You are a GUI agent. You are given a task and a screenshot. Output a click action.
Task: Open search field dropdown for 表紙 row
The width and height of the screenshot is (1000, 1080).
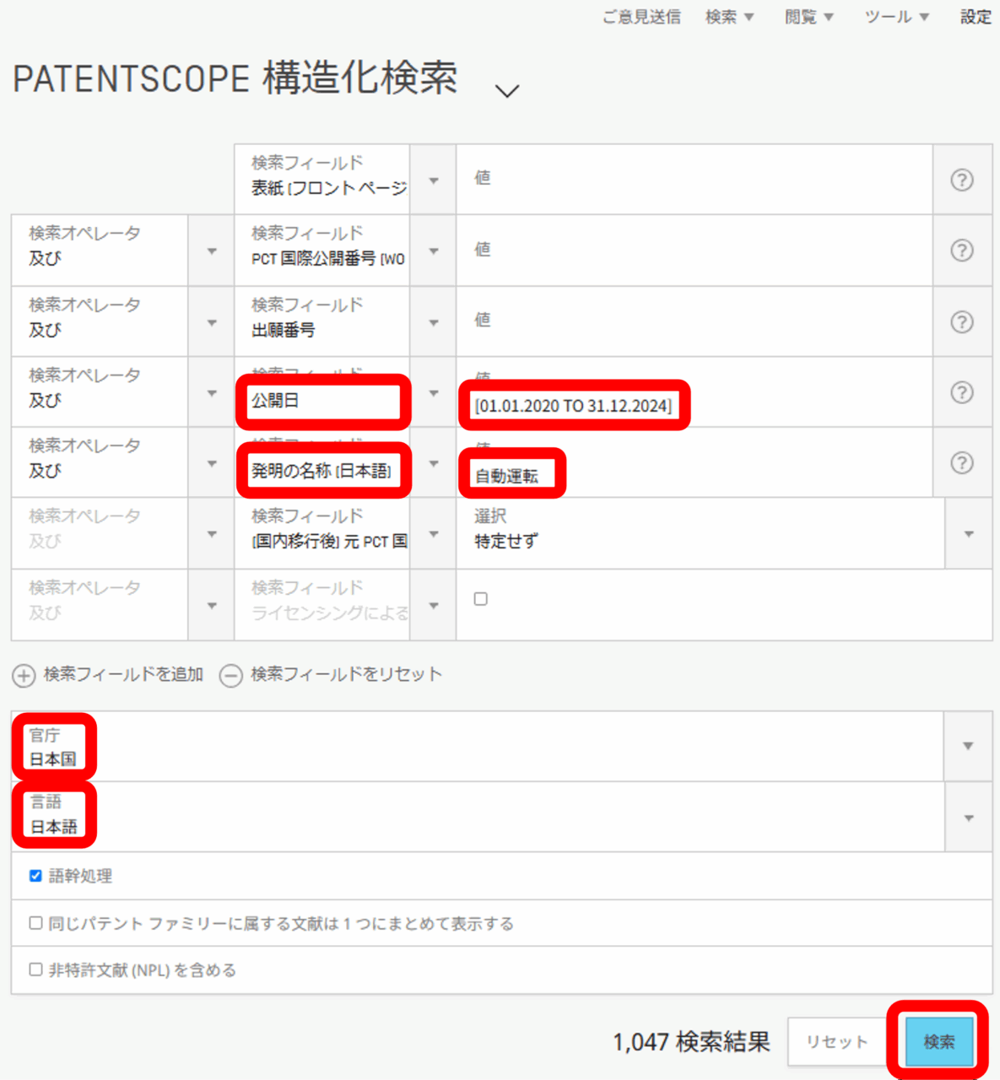[434, 180]
